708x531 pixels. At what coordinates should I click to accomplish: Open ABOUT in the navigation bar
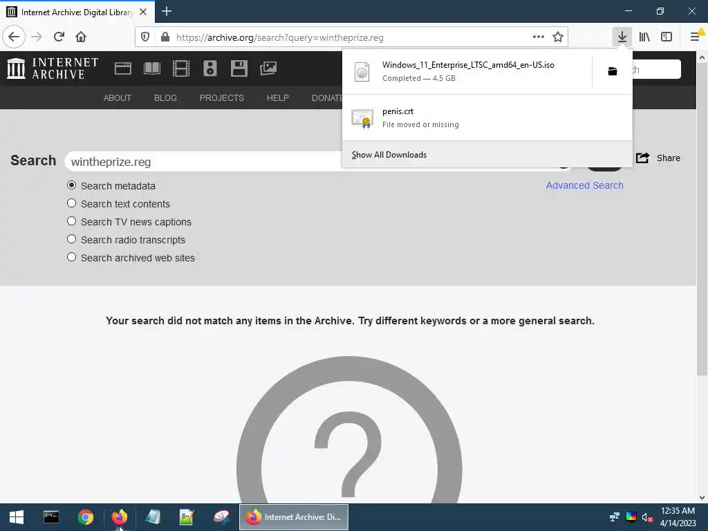click(x=118, y=98)
